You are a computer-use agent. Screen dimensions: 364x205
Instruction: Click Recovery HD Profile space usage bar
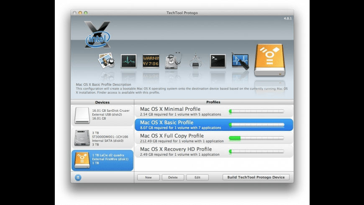256,151
